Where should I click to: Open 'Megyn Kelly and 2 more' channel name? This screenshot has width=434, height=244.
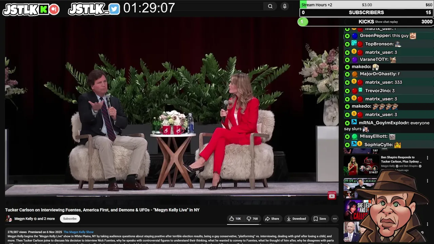tap(34, 219)
